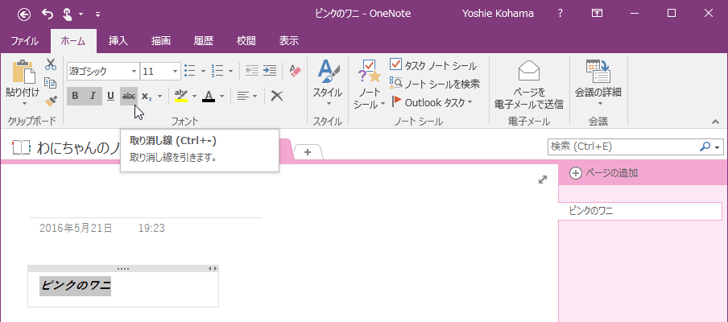Open わにちゃんの notebook dropdown
The width and height of the screenshot is (728, 322).
(65, 147)
